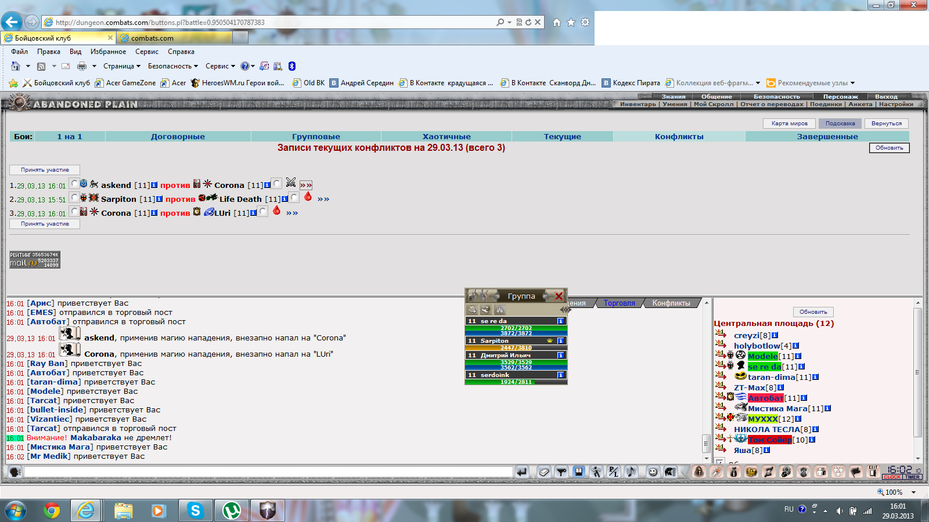Open battle log arrows for conflict 3
Viewport: 929px width, 522px height.
coord(292,213)
